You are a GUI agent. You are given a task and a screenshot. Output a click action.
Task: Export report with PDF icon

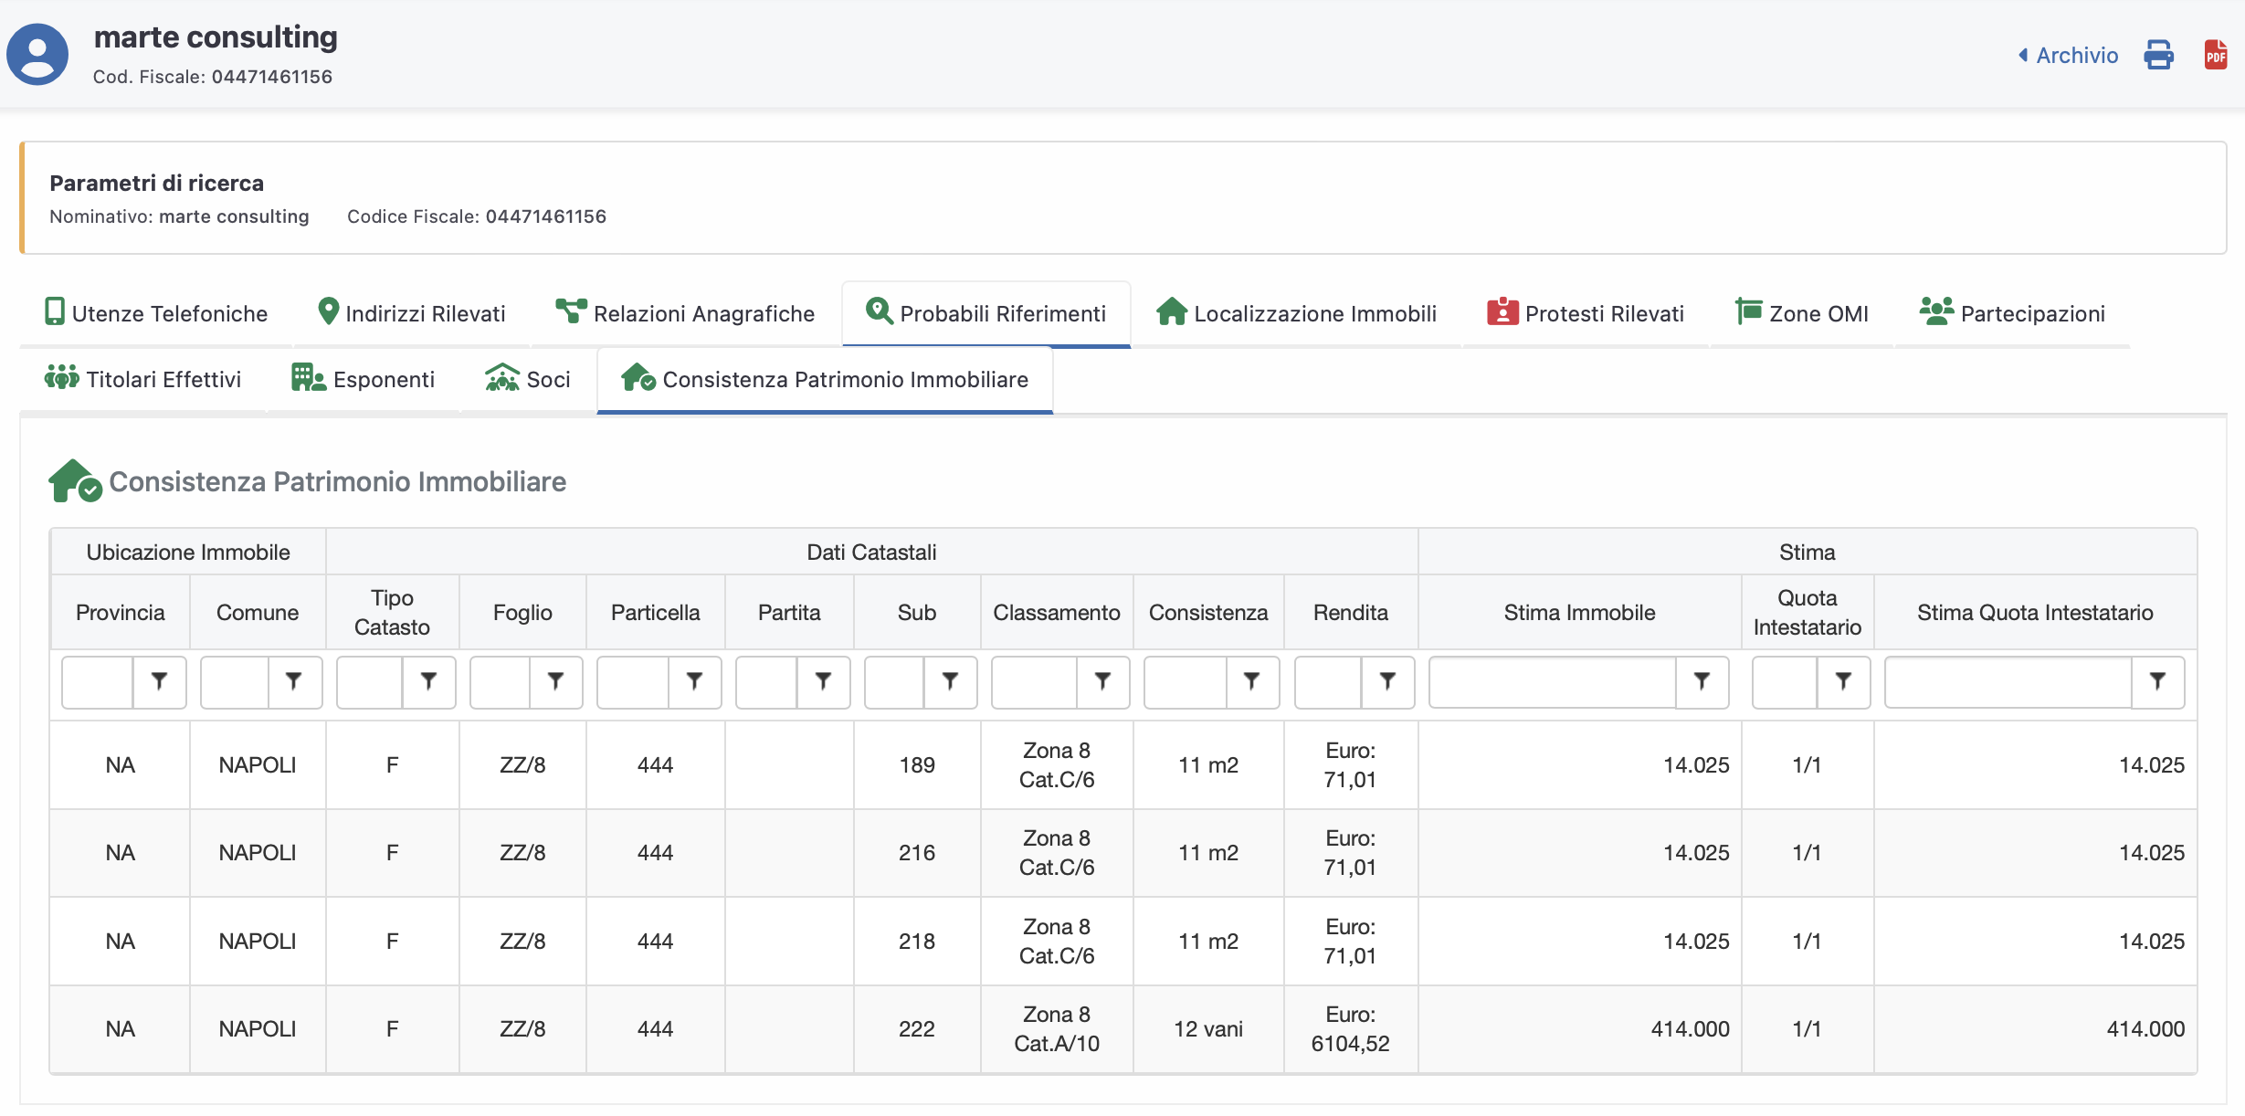pos(2215,55)
